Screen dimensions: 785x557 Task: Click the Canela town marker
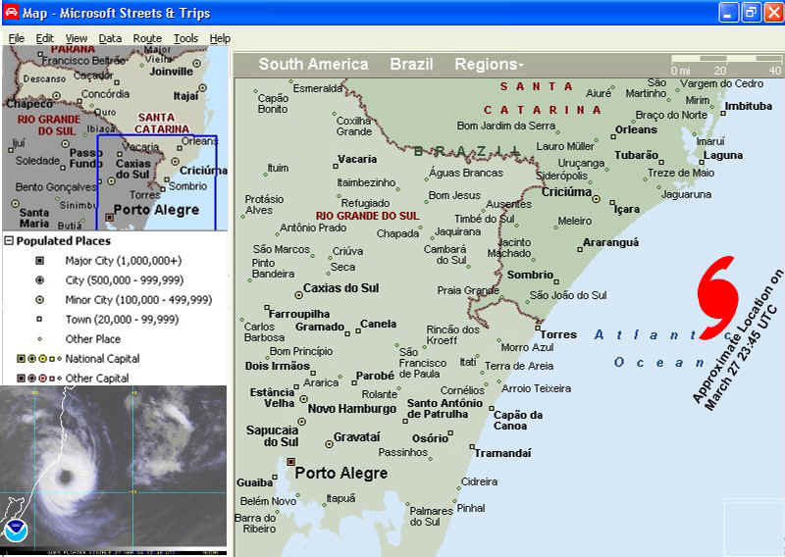pyautogui.click(x=358, y=330)
